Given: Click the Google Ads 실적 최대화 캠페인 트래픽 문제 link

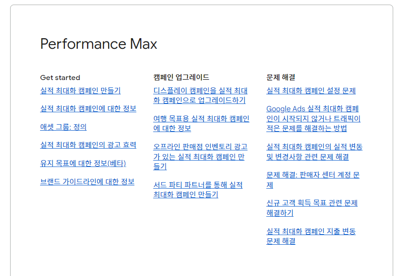Looking at the screenshot, I should click(x=314, y=119).
